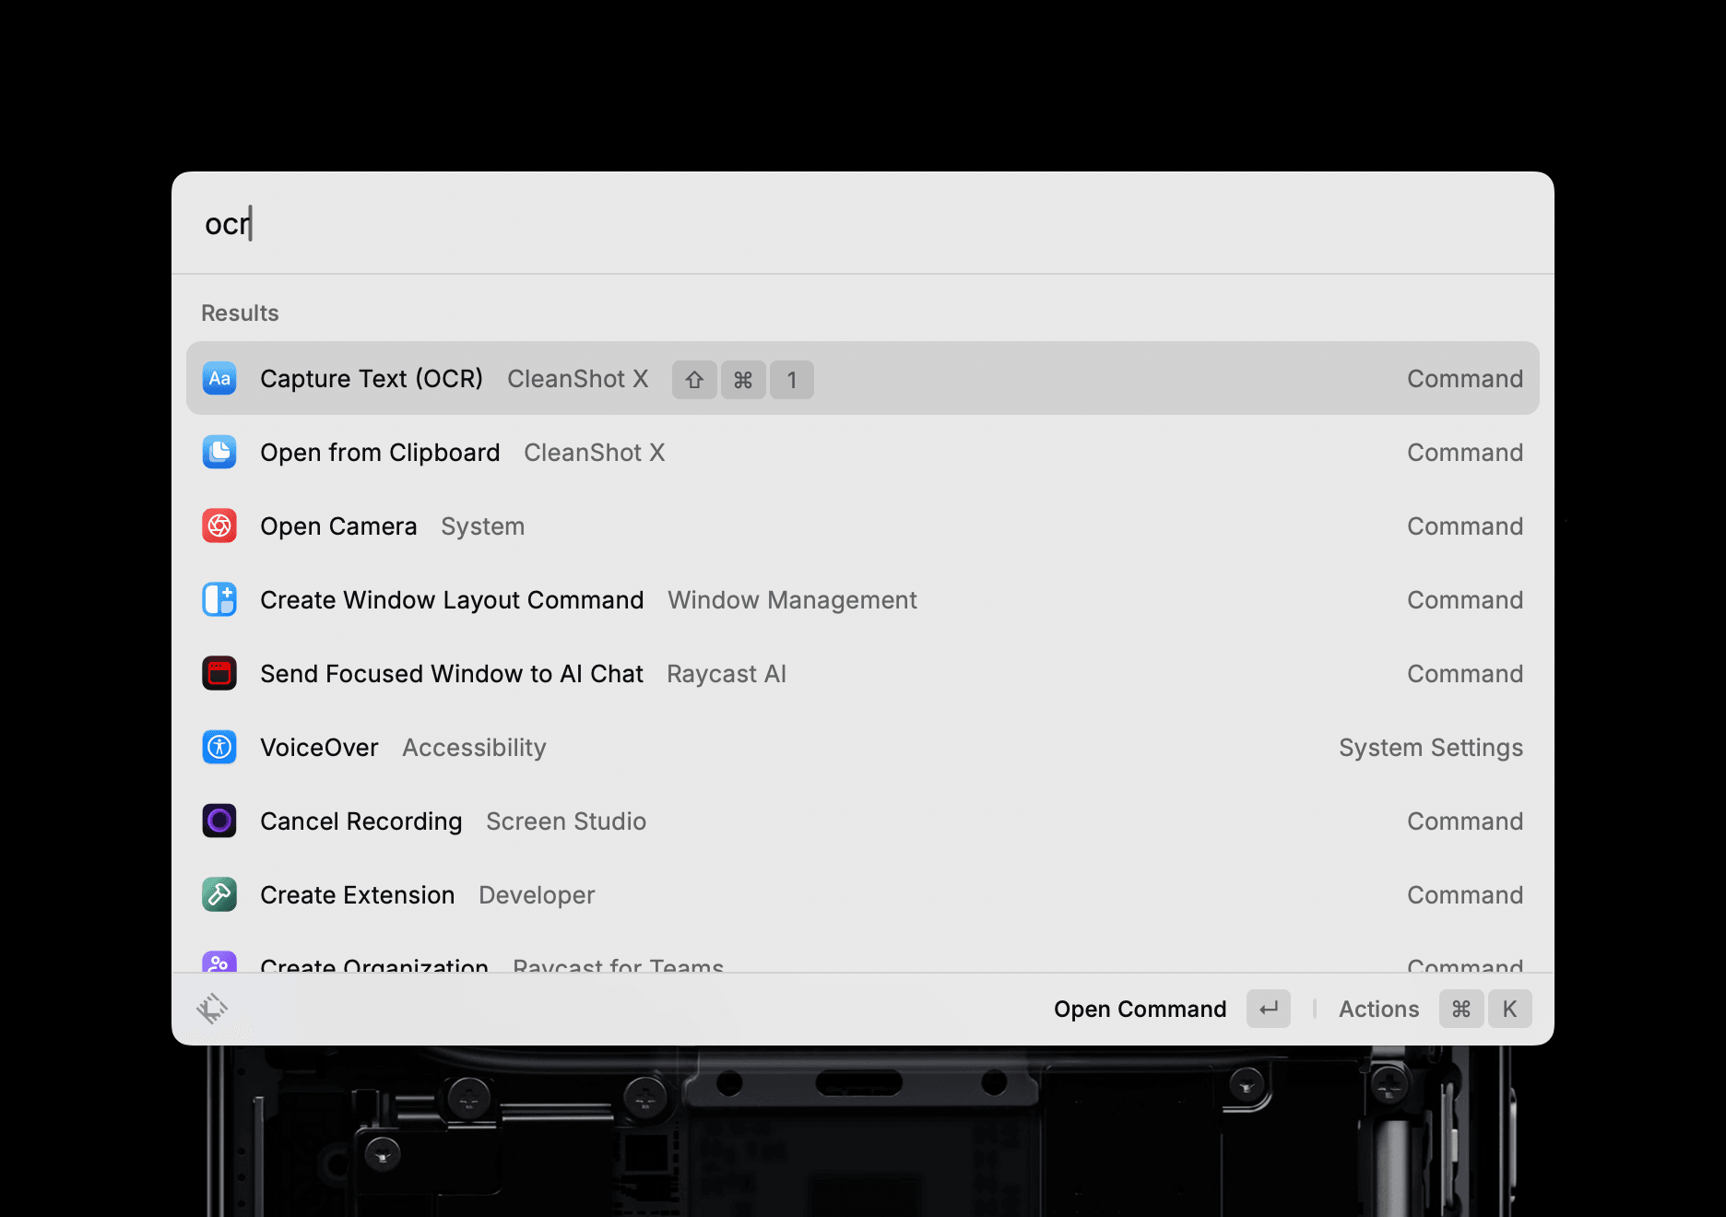Viewport: 1726px width, 1217px height.
Task: Click the VoiceOver accessibility icon
Action: tap(219, 747)
